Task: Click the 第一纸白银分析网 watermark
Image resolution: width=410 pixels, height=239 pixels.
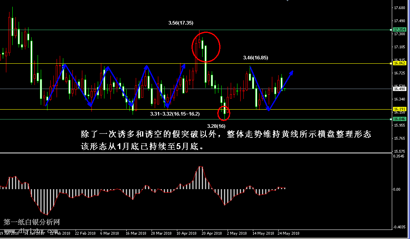Action: pos(32,222)
